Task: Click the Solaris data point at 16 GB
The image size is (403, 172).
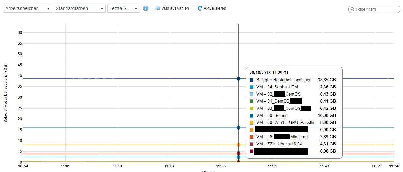Action: 238,128
